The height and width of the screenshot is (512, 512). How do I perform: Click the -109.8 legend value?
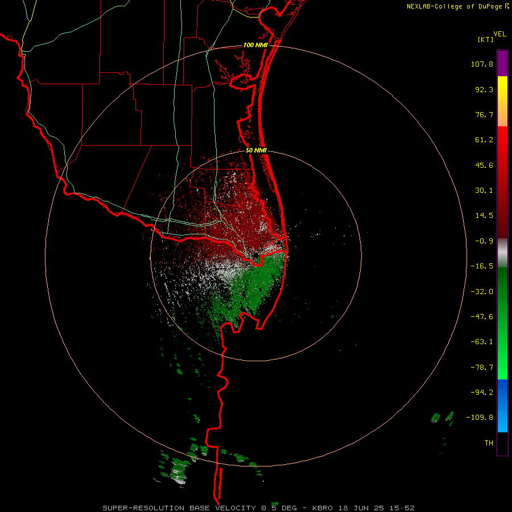480,418
